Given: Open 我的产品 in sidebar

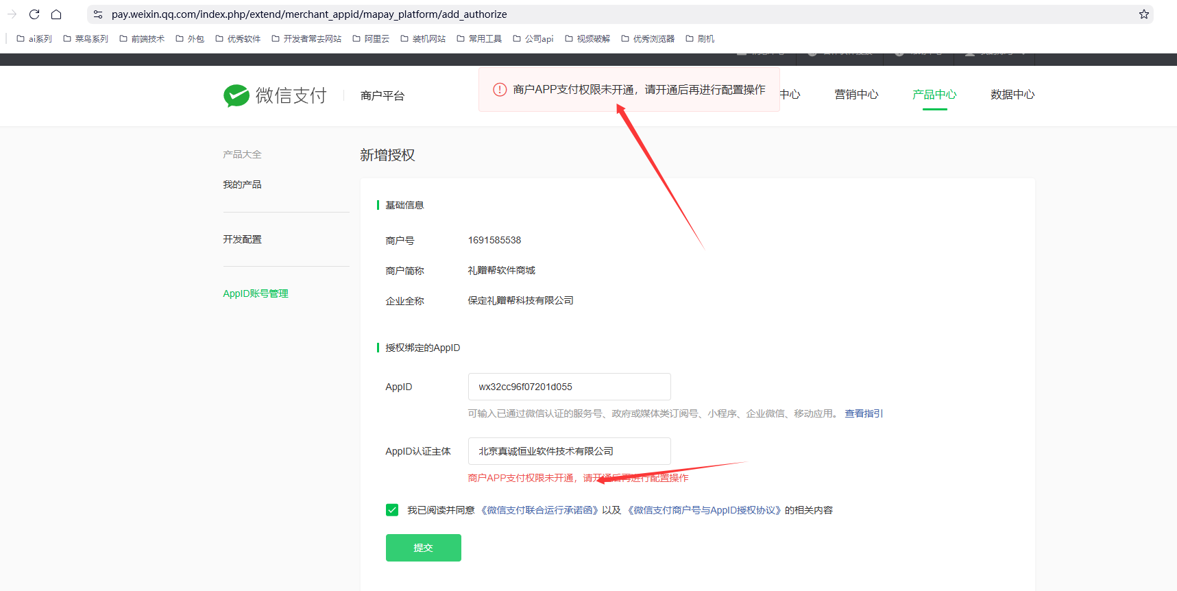Looking at the screenshot, I should click(242, 184).
